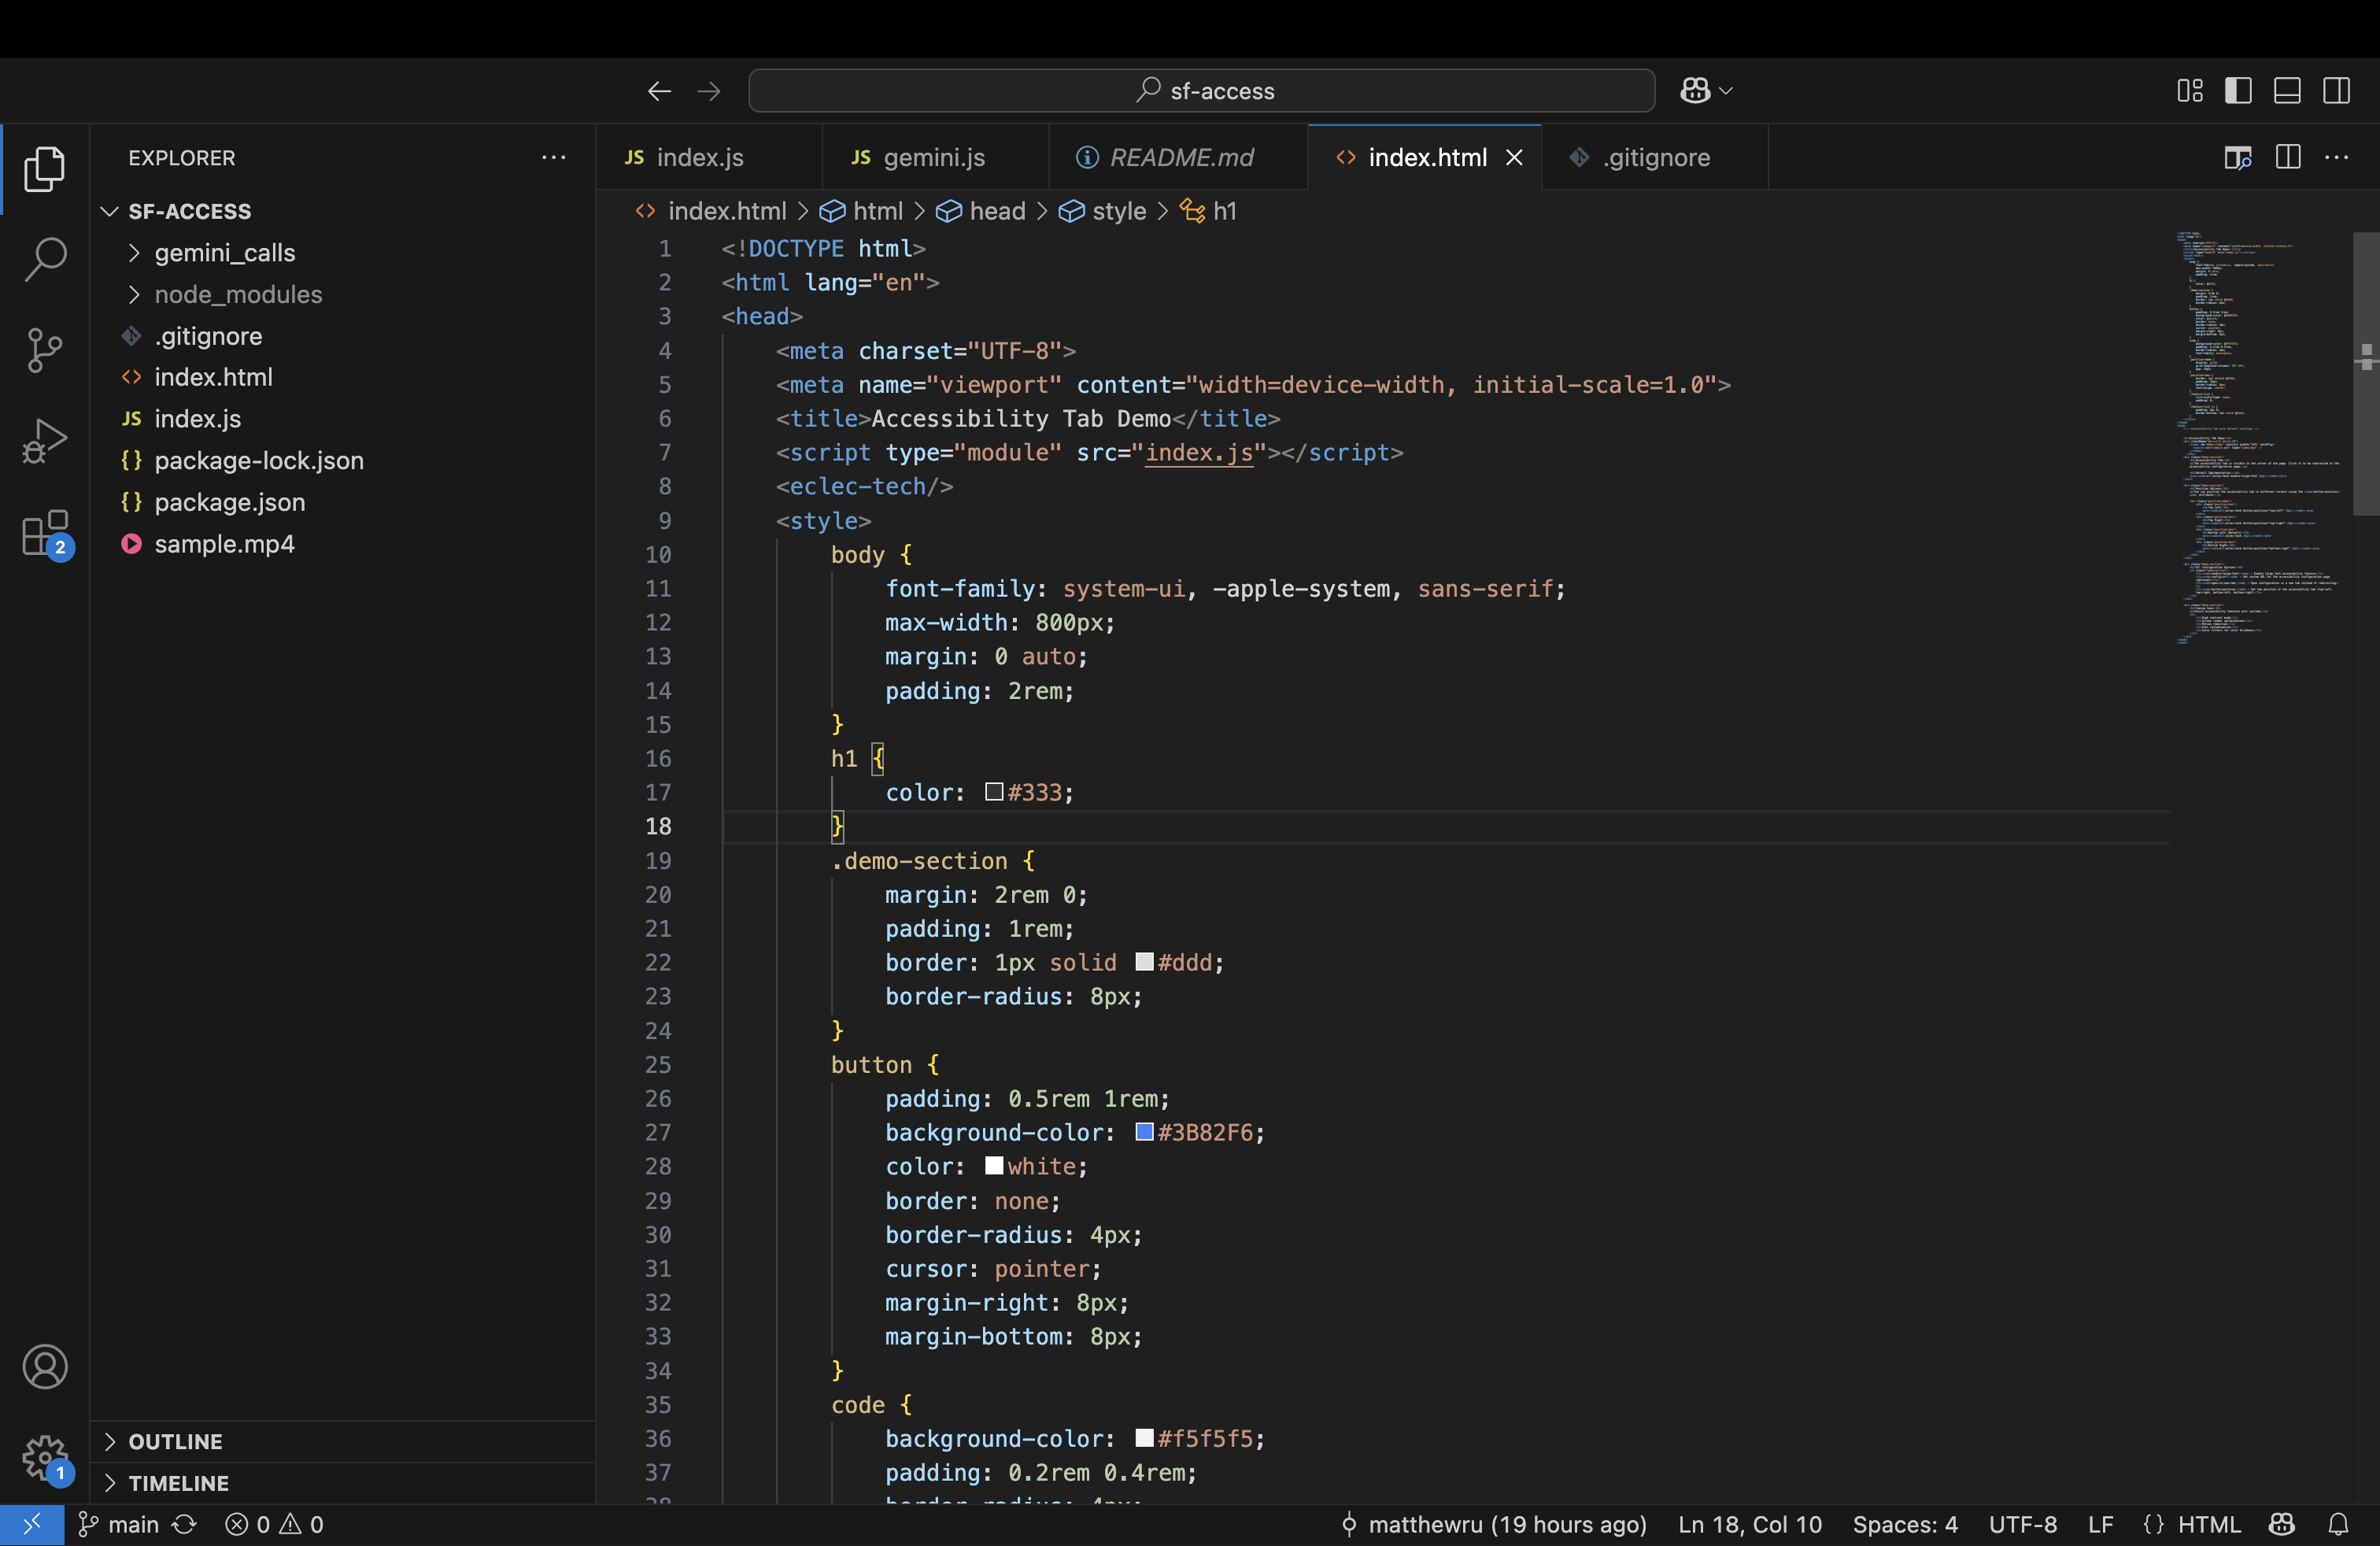This screenshot has height=1546, width=2380.
Task: Open the #333 color swatch picker
Action: pos(994,792)
